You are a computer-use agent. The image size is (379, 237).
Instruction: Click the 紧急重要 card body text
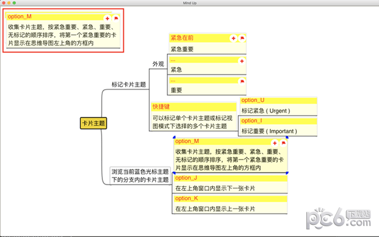182,49
